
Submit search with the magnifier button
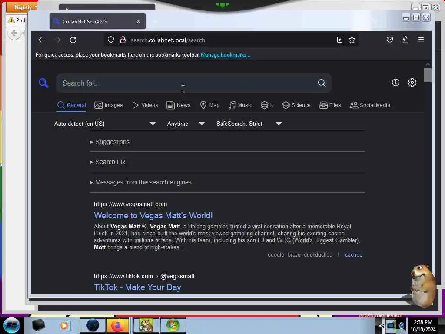pyautogui.click(x=322, y=83)
